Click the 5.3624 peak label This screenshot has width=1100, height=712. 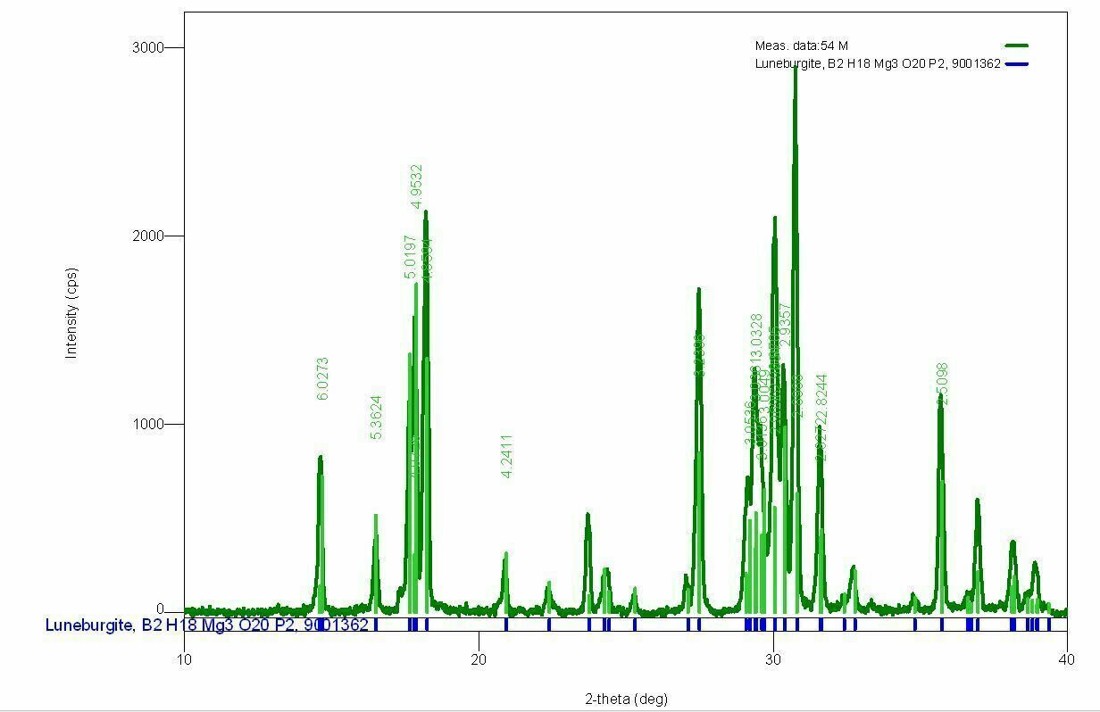tap(376, 418)
